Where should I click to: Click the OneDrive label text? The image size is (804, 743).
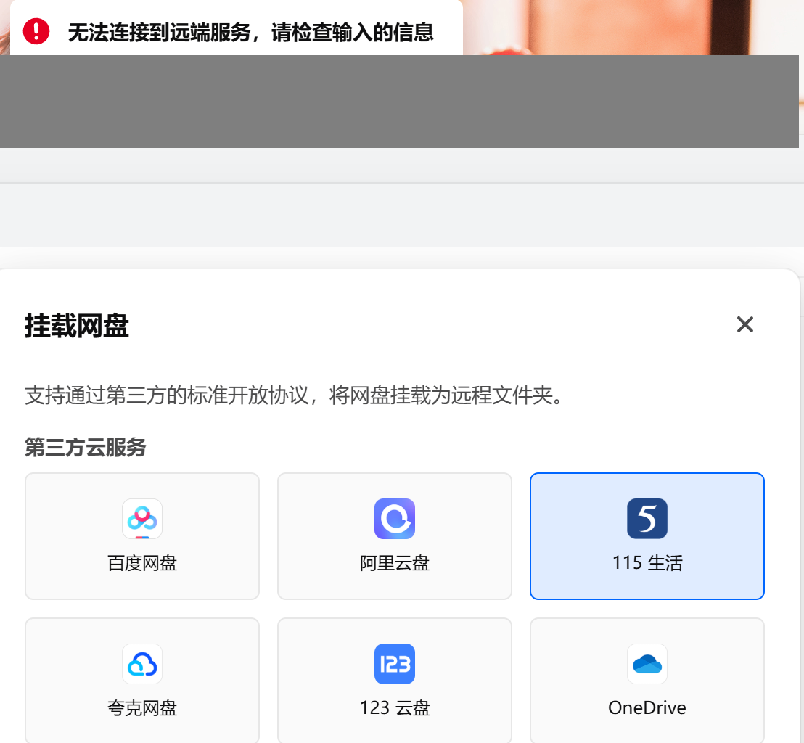tap(647, 708)
